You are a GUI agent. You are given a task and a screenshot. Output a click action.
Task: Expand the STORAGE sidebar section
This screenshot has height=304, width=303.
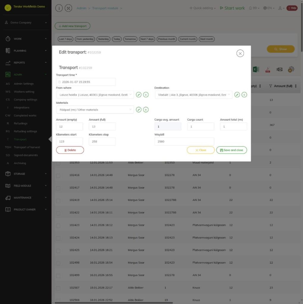click(26, 174)
